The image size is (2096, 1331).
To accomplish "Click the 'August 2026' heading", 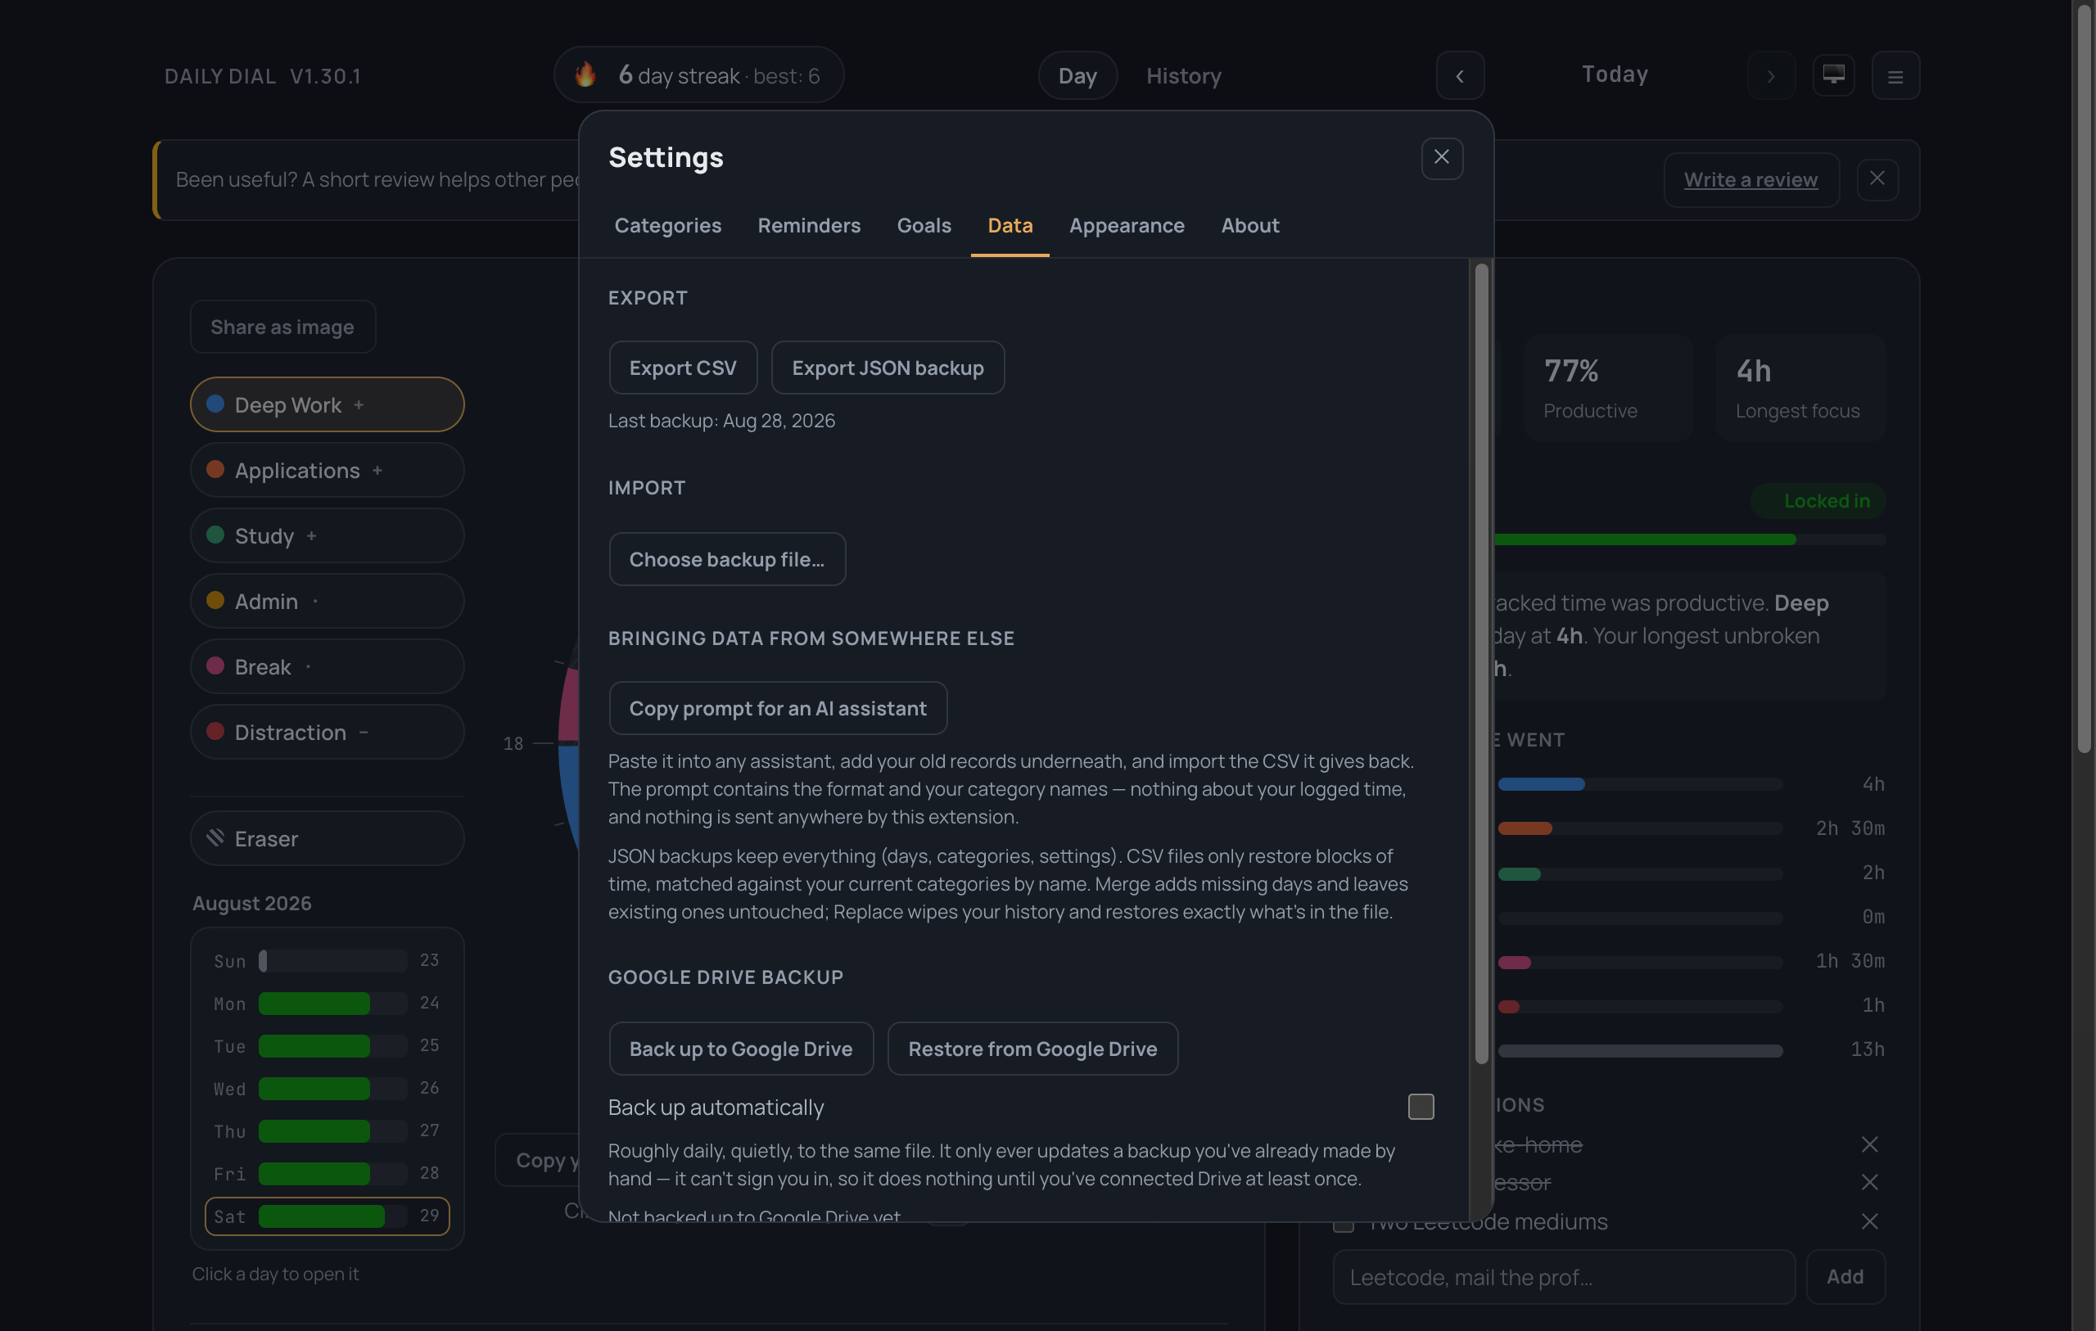I will (x=251, y=903).
